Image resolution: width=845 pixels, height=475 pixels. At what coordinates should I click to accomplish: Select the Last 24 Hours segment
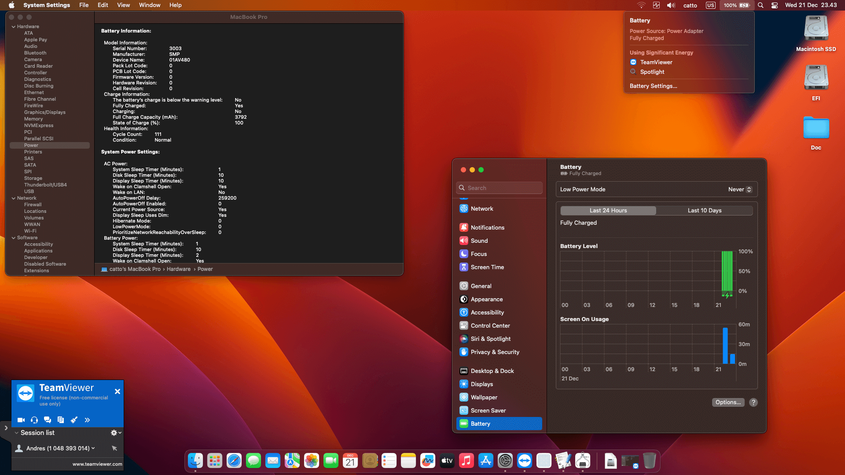pos(608,211)
